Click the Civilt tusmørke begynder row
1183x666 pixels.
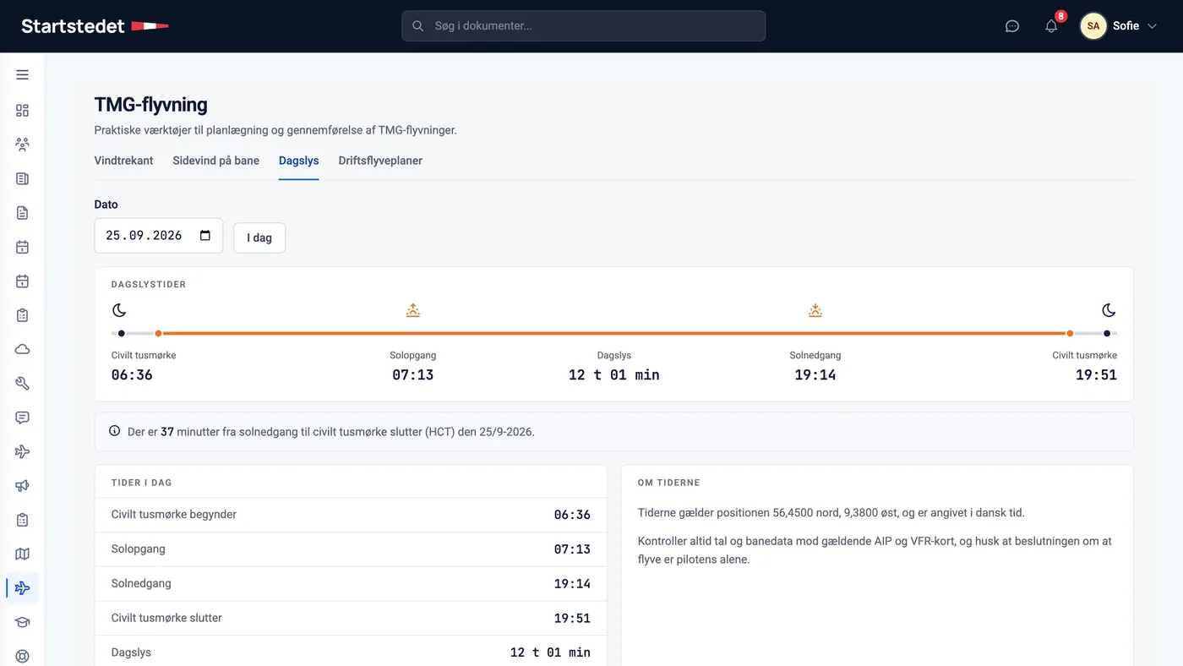tap(351, 515)
